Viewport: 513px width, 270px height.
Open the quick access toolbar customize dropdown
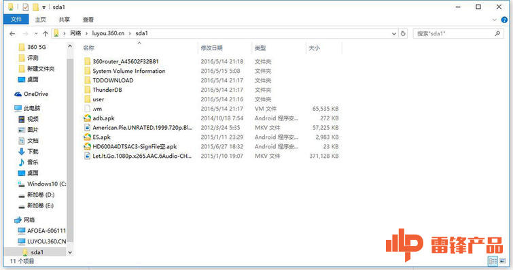tap(43, 7)
